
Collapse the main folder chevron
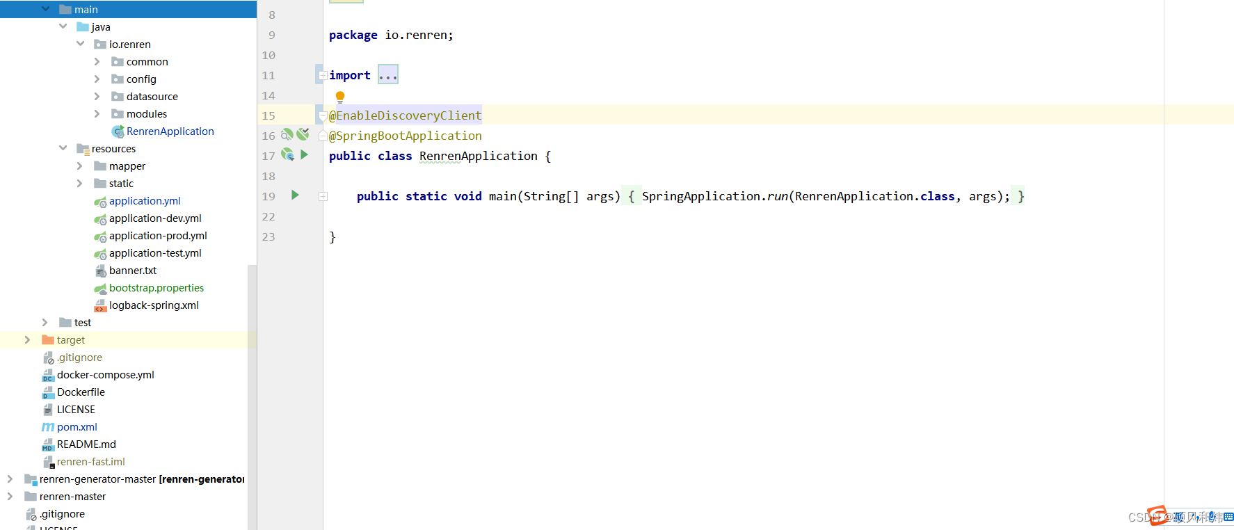46,9
